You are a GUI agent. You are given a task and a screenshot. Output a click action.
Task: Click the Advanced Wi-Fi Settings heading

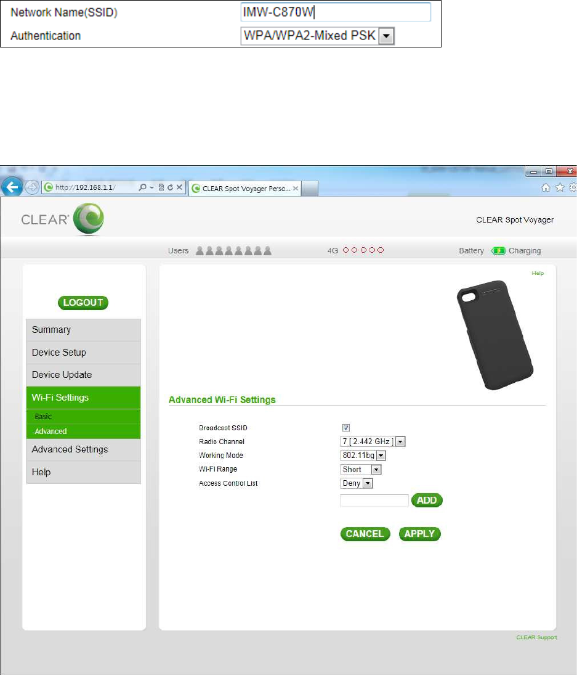pos(222,400)
